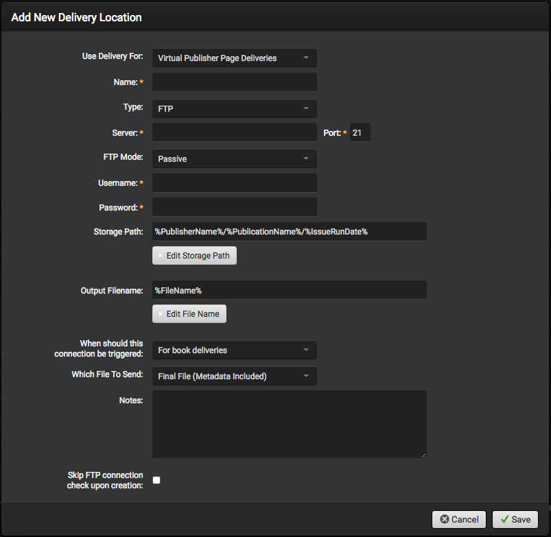Click the Port field showing 21
The width and height of the screenshot is (551, 537).
point(360,132)
